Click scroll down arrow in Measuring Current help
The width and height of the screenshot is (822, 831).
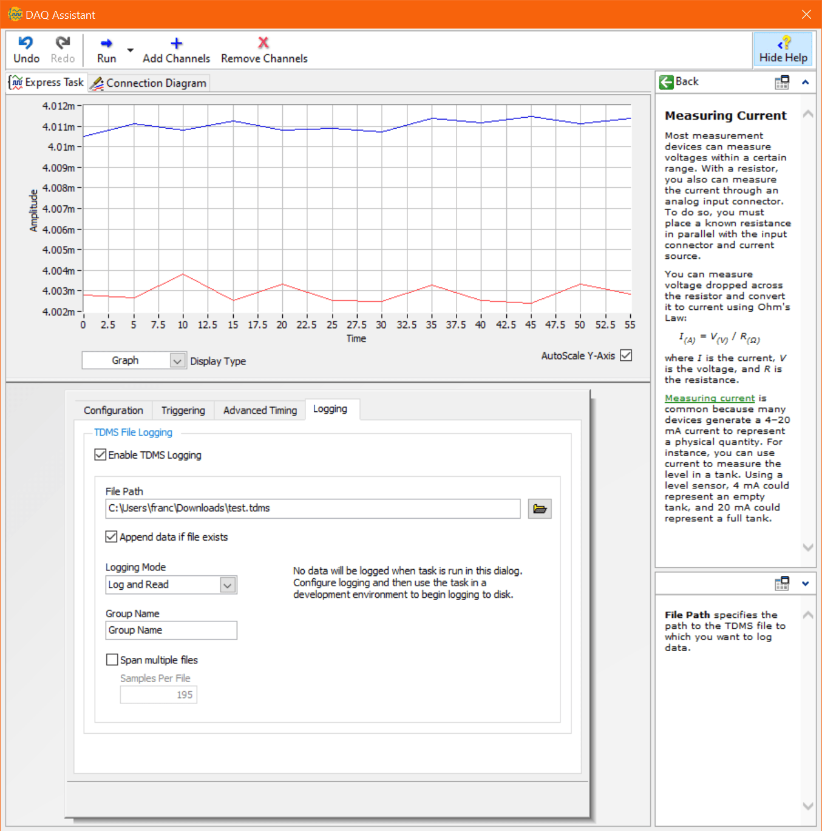coord(808,547)
